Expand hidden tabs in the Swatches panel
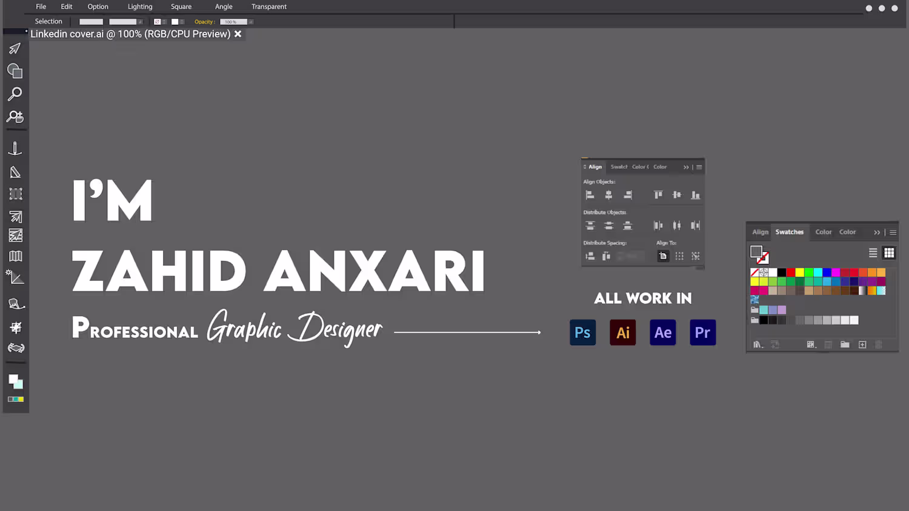909x511 pixels. coord(877,232)
